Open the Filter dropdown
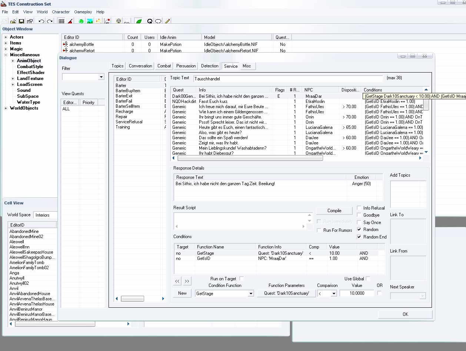Screen dimensions: 466x351 101,77
